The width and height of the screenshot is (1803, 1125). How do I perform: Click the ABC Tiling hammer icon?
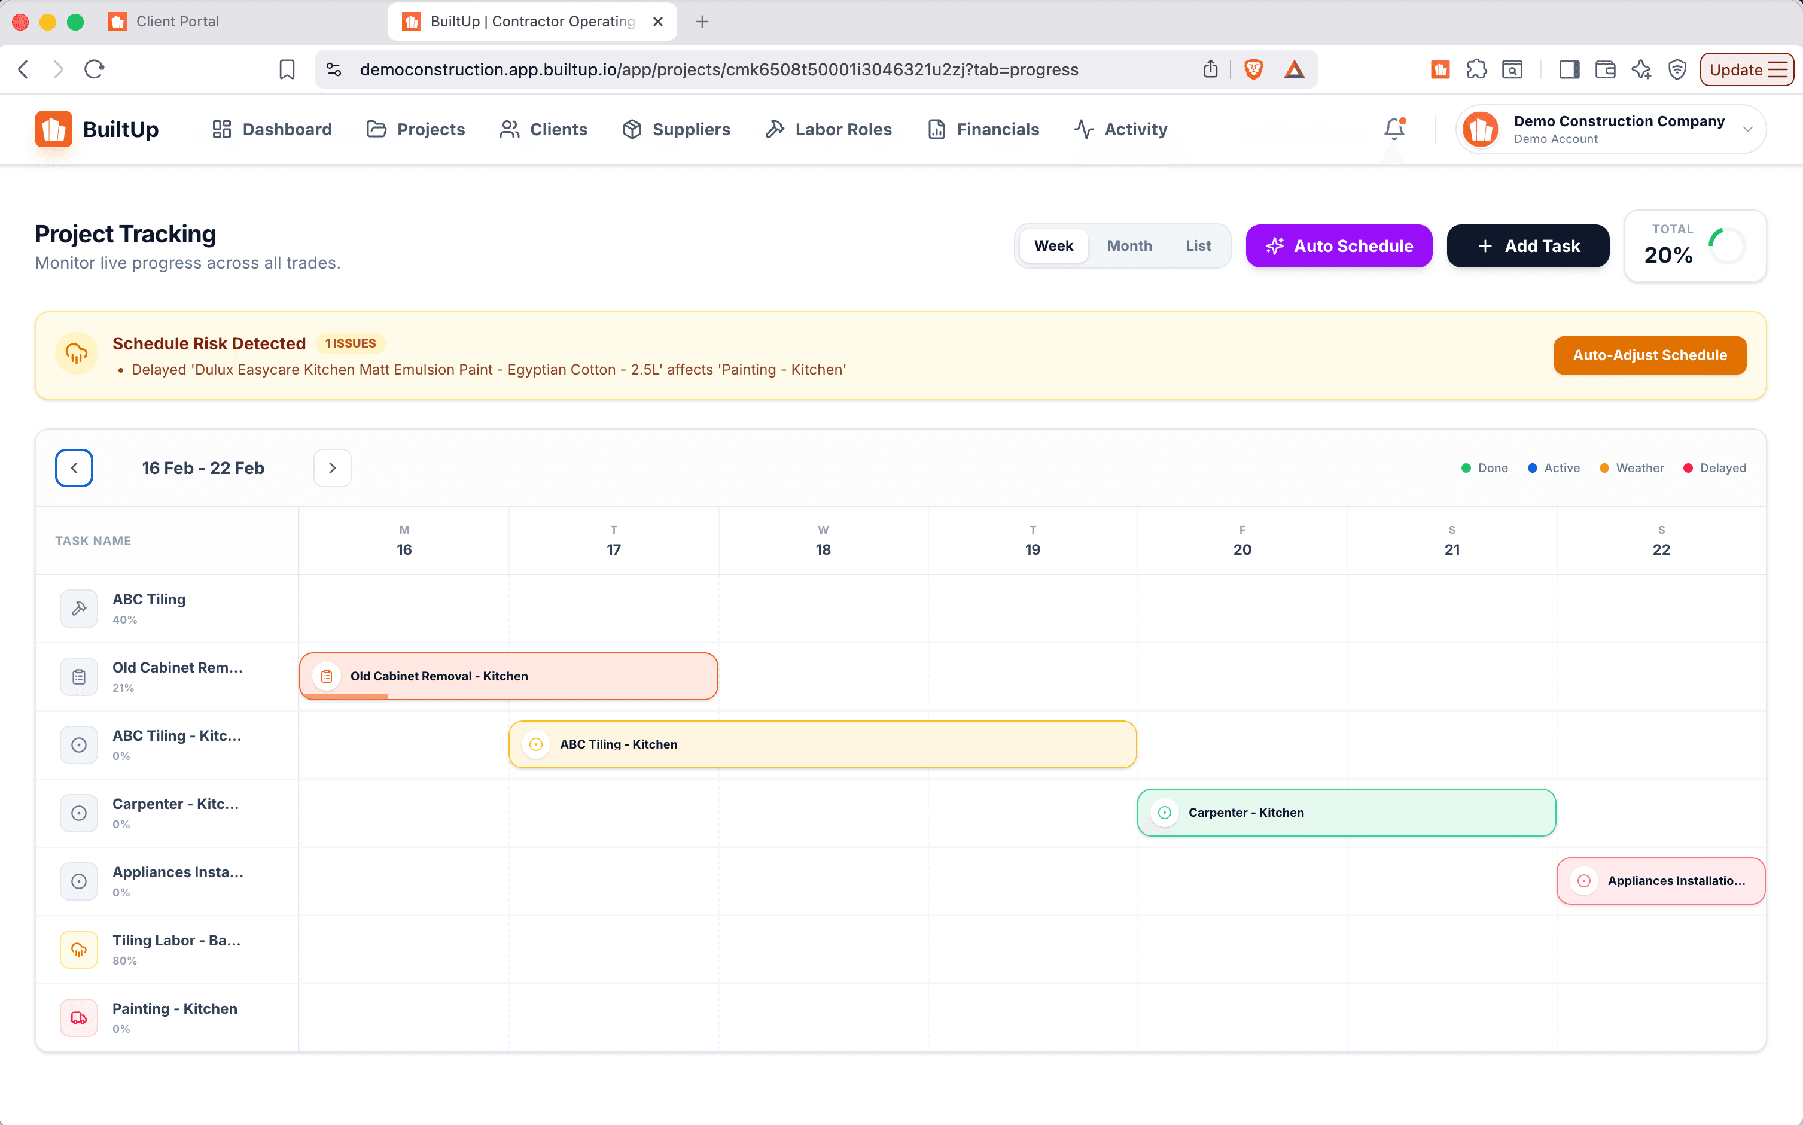(79, 609)
